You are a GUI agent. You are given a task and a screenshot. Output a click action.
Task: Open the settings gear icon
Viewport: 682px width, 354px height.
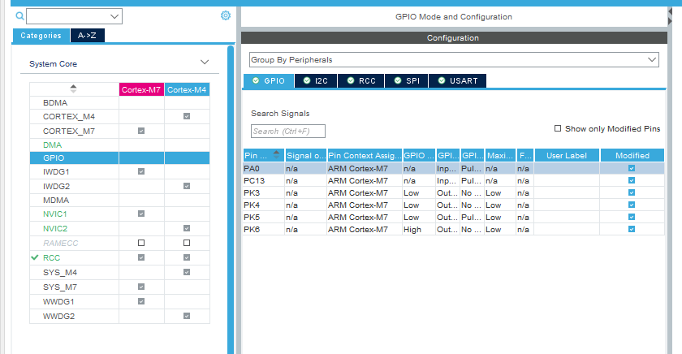pos(226,15)
